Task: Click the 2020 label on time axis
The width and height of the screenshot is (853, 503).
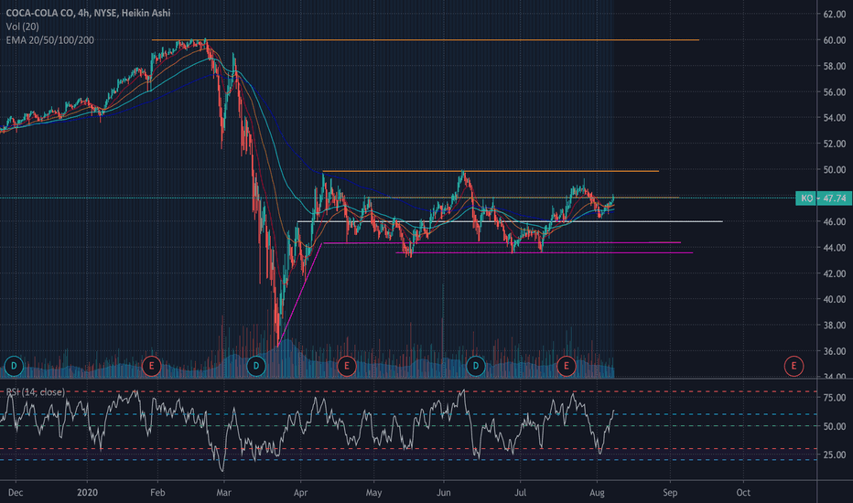Action: tap(87, 493)
